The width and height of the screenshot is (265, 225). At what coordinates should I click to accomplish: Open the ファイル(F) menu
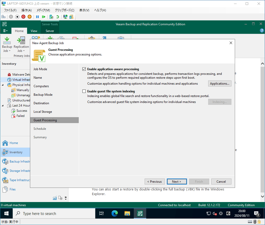tap(10, 10)
